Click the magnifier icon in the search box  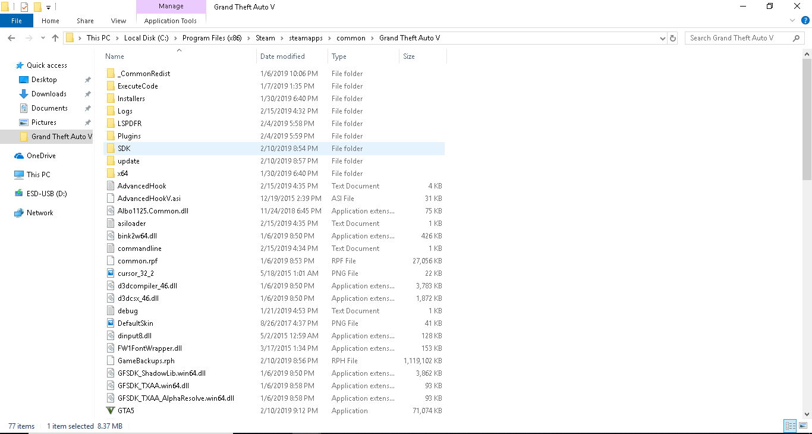[x=797, y=38]
